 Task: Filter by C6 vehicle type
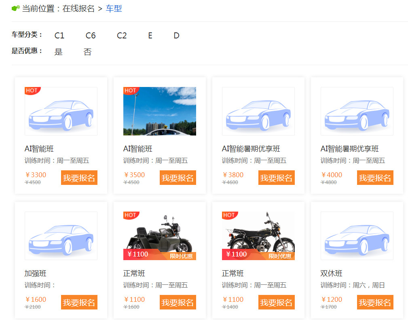pyautogui.click(x=91, y=36)
